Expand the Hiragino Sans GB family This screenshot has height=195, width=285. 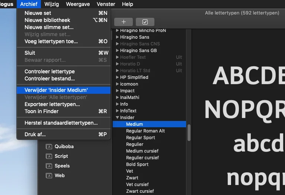(x=117, y=51)
